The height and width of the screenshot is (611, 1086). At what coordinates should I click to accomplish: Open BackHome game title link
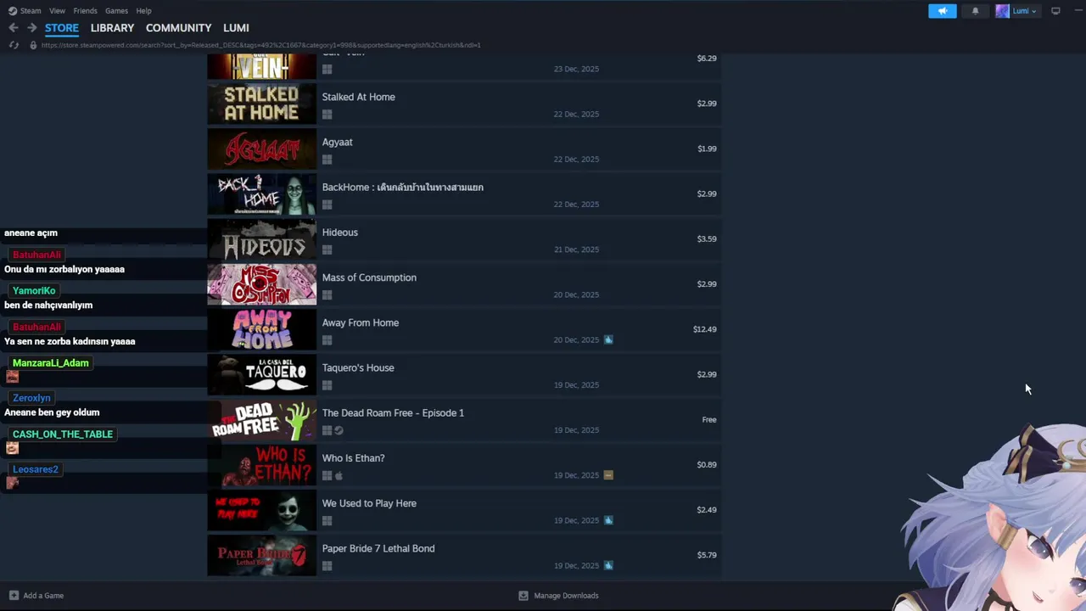(403, 188)
